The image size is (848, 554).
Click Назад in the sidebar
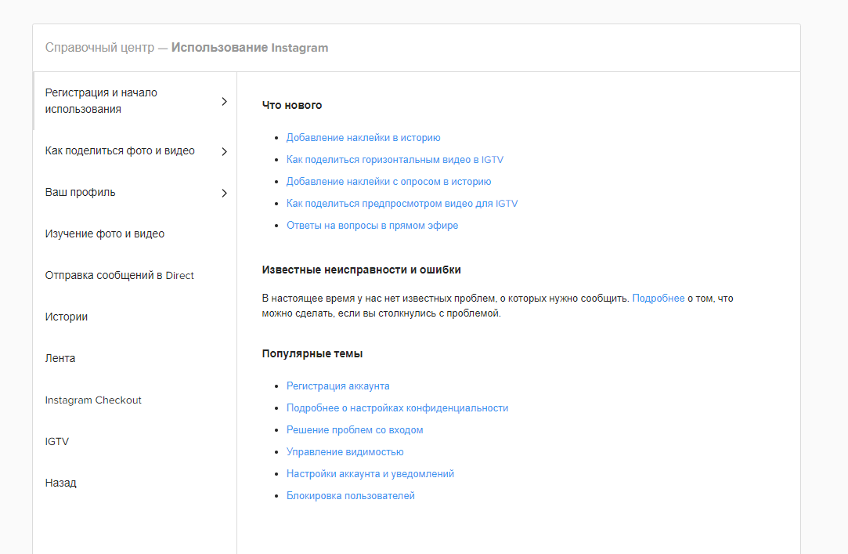point(61,483)
